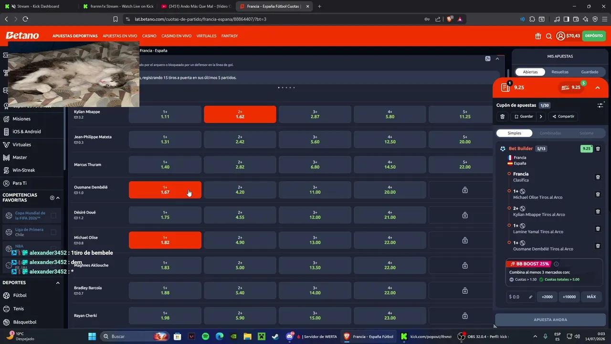Remove Ousmane Dembélé Tiros al Arco selection
This screenshot has width=611, height=344.
[x=598, y=246]
